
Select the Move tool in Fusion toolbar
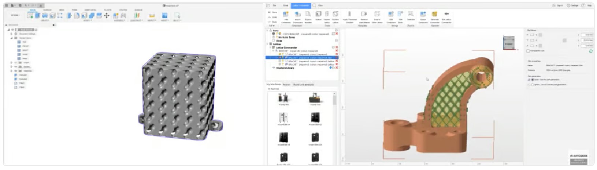(107, 15)
